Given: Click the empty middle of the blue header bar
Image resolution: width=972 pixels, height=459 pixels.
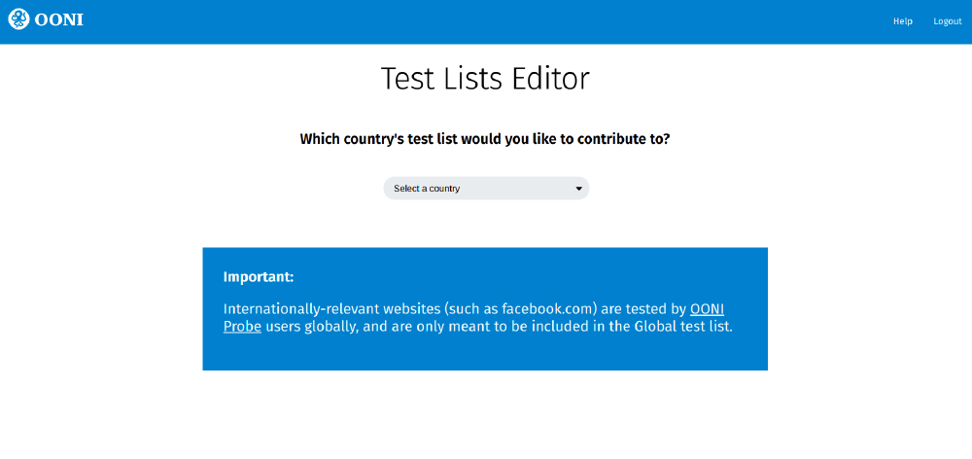Looking at the screenshot, I should (x=486, y=21).
